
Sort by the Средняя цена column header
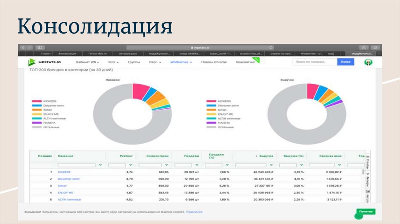pos(330,156)
